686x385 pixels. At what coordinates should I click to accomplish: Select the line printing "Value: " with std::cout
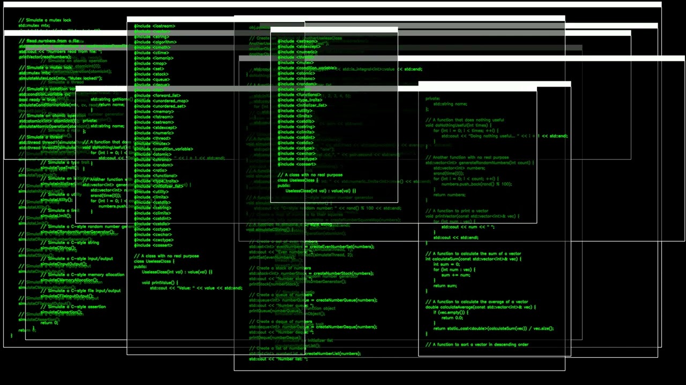pos(196,288)
